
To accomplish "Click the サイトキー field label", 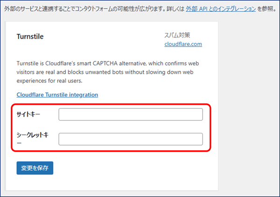I will pos(28,114).
